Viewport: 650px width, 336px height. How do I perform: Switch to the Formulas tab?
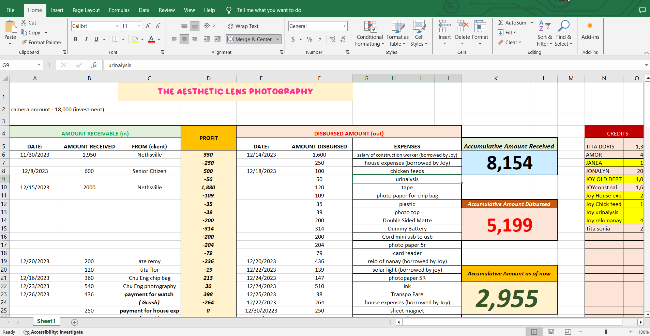coord(119,10)
